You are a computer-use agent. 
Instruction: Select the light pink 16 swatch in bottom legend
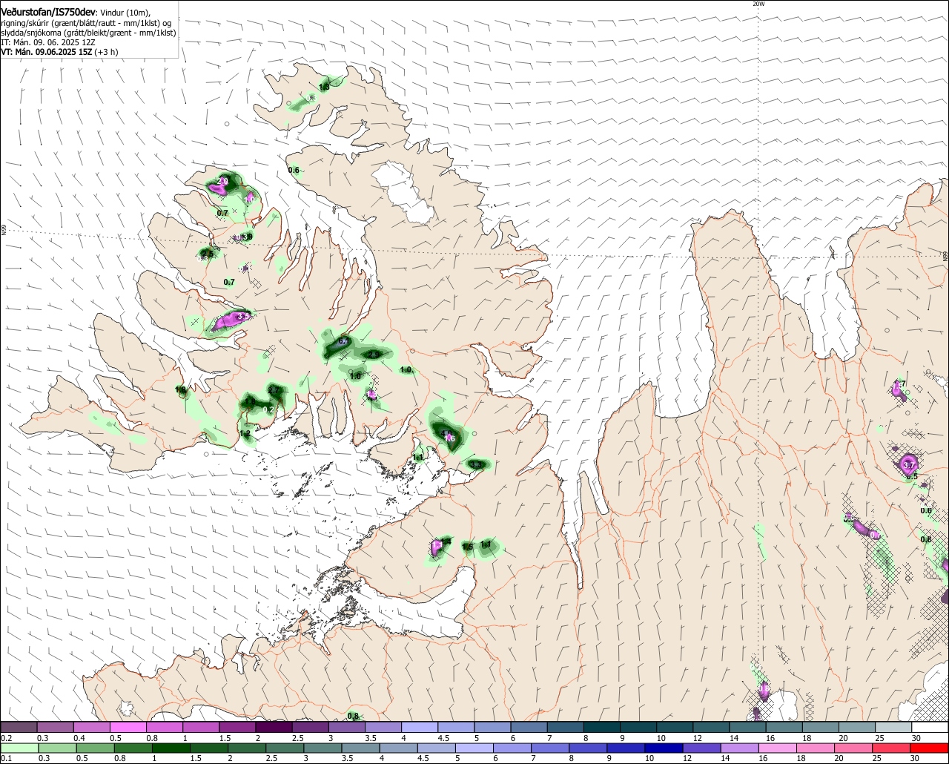(778, 748)
